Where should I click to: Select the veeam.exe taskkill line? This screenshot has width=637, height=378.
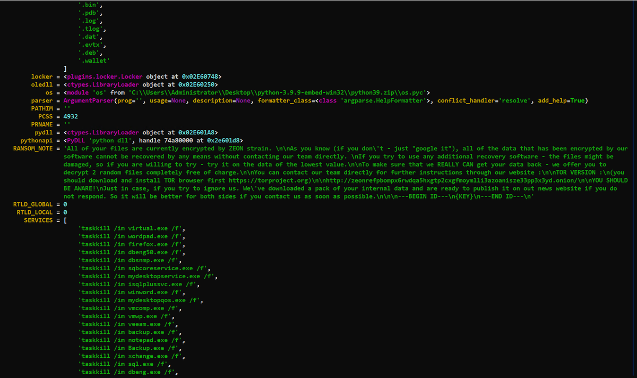[127, 324]
